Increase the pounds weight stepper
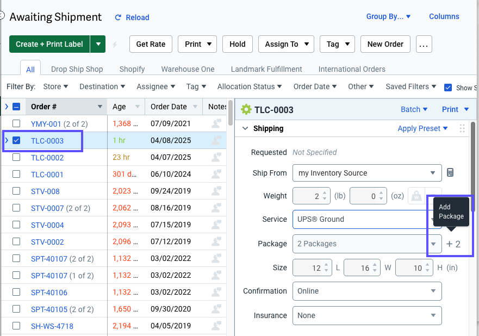The image size is (479, 336). (x=325, y=193)
